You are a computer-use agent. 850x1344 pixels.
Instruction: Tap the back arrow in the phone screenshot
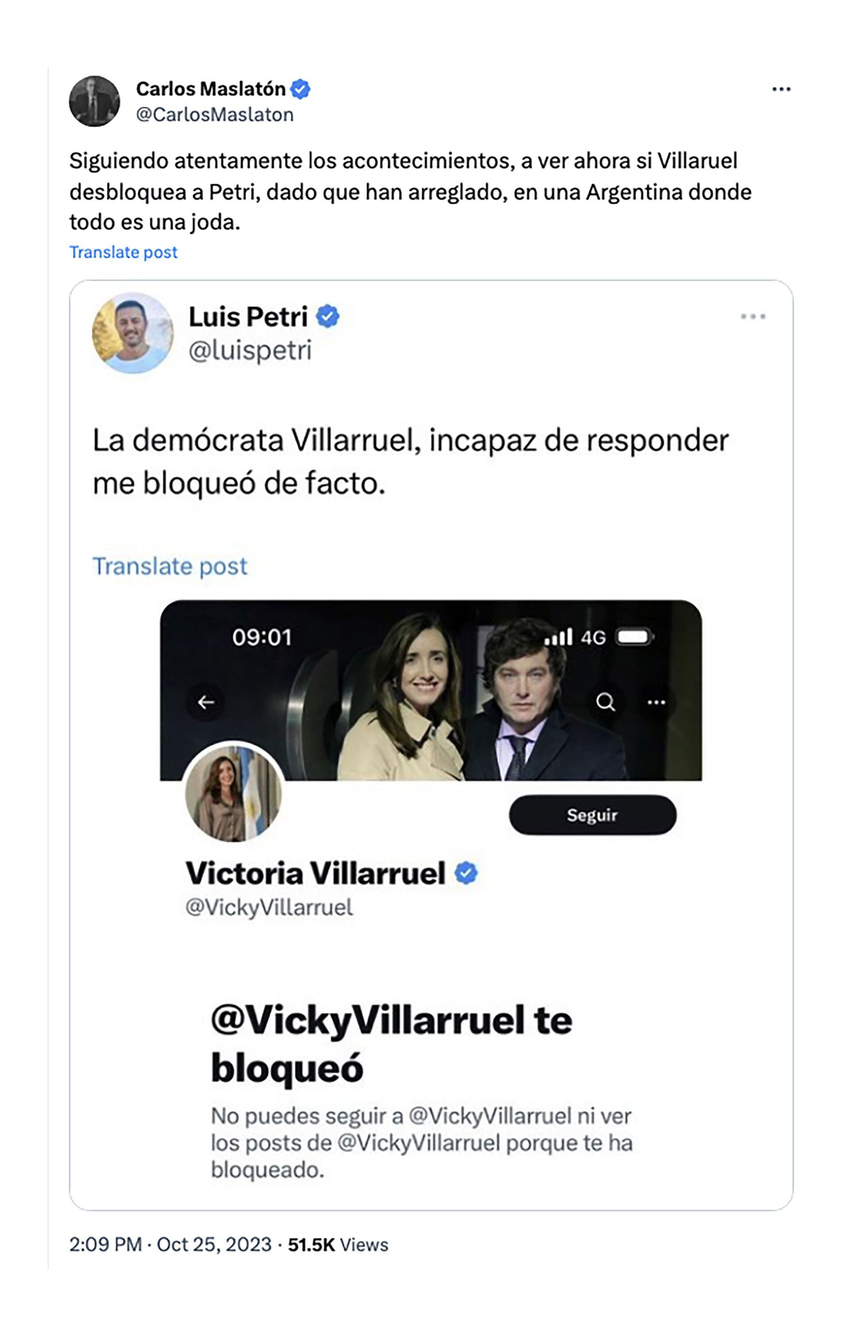coord(206,701)
